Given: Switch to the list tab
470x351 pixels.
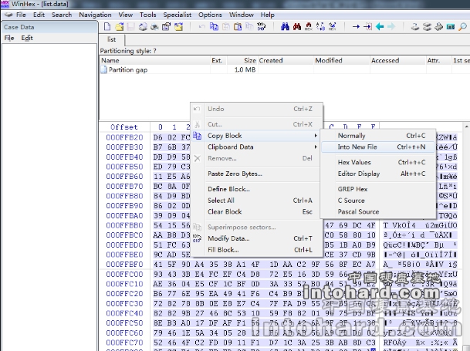Looking at the screenshot, I should click(111, 39).
